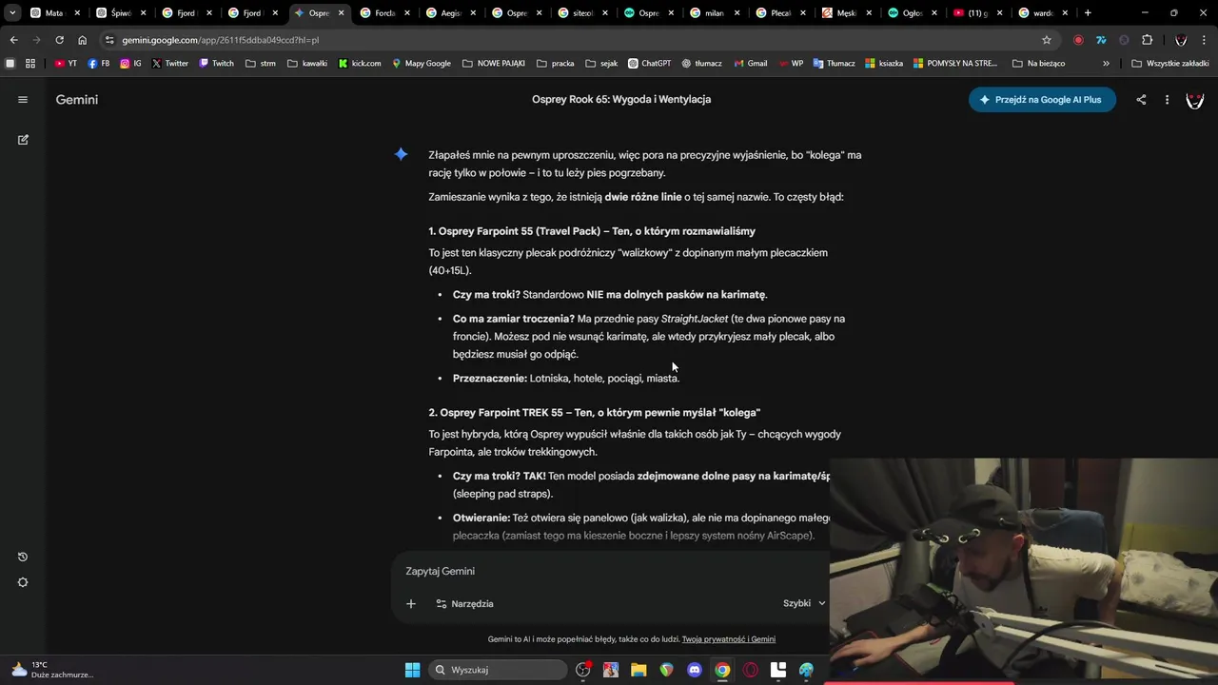Open the strm bookmark folder
This screenshot has width=1218, height=685.
pos(260,64)
